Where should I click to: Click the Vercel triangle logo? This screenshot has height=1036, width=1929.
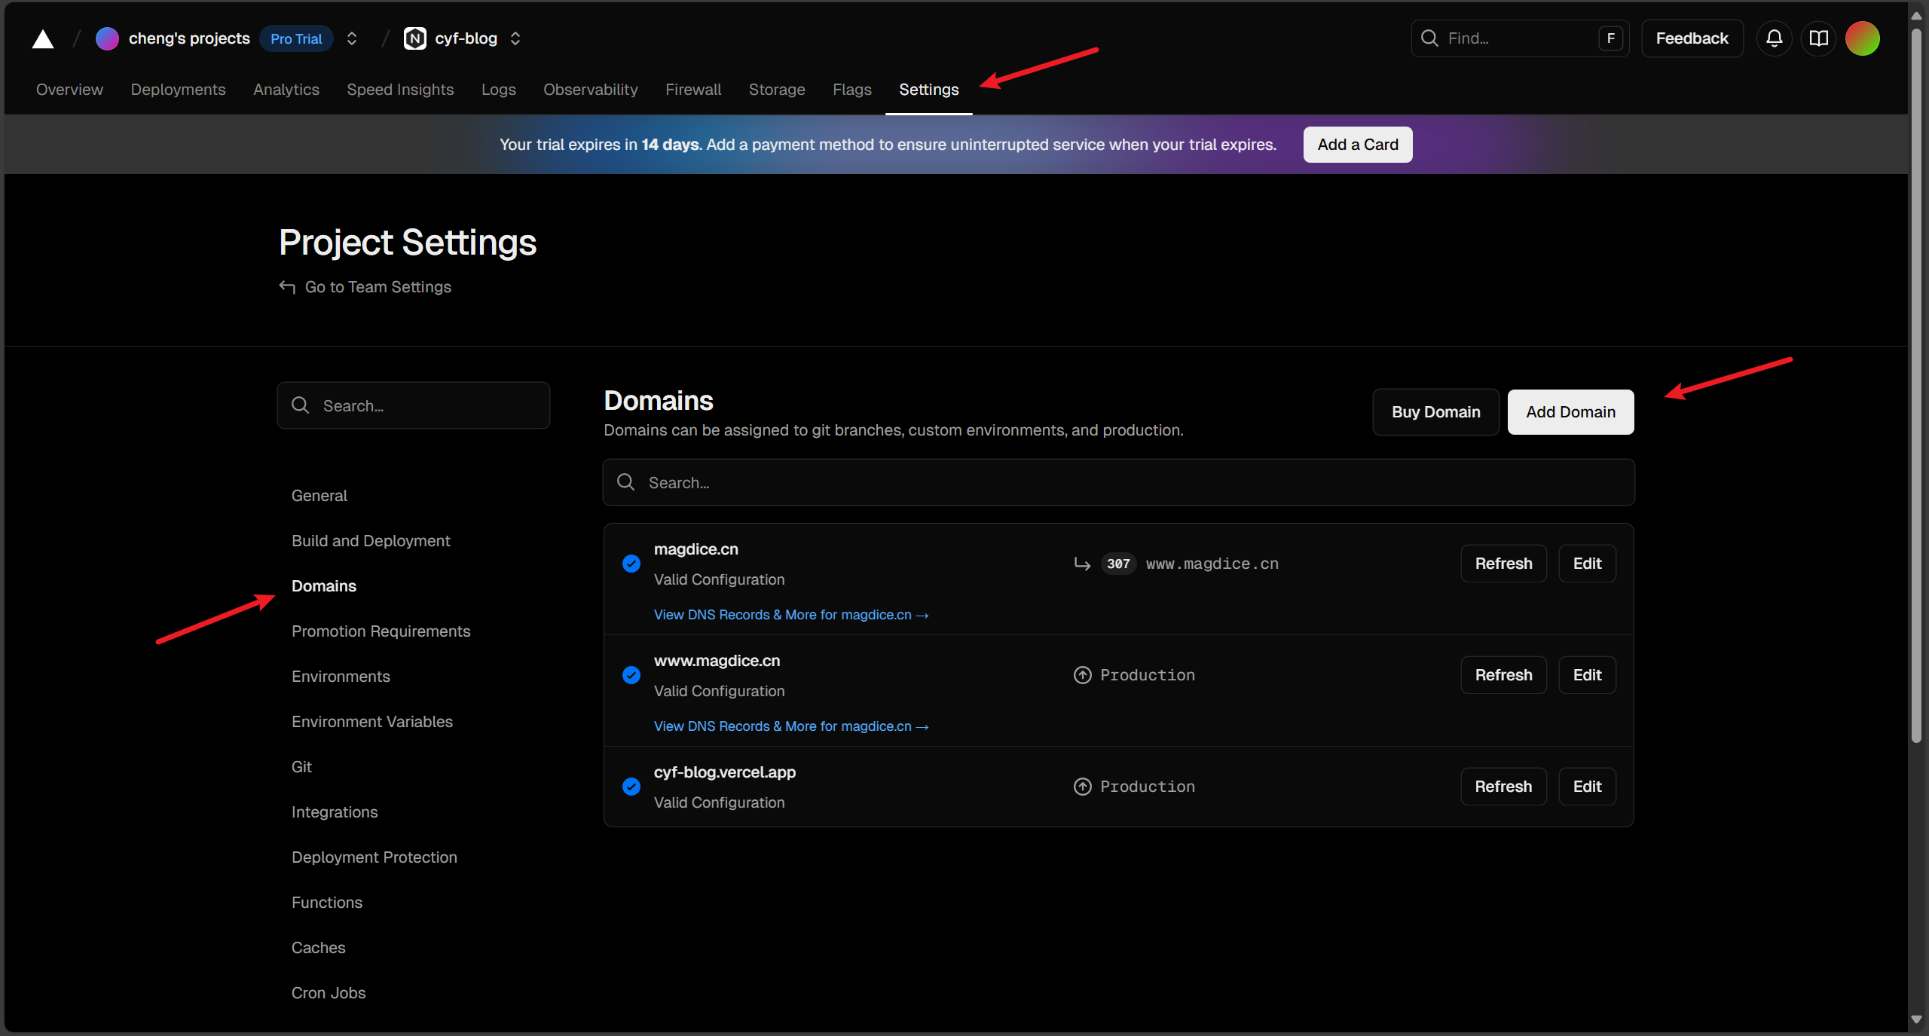click(43, 38)
